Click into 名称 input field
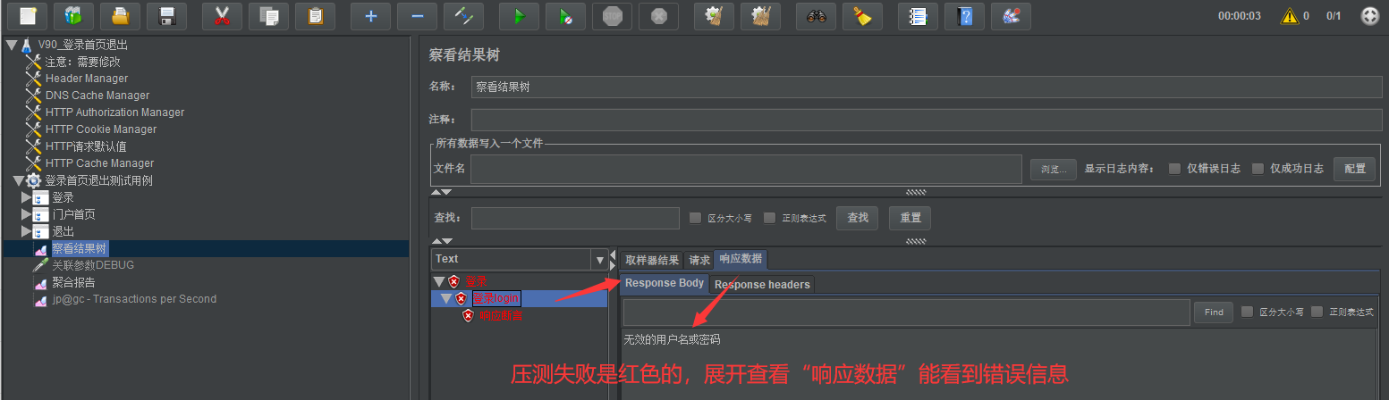The image size is (1389, 400). click(927, 87)
